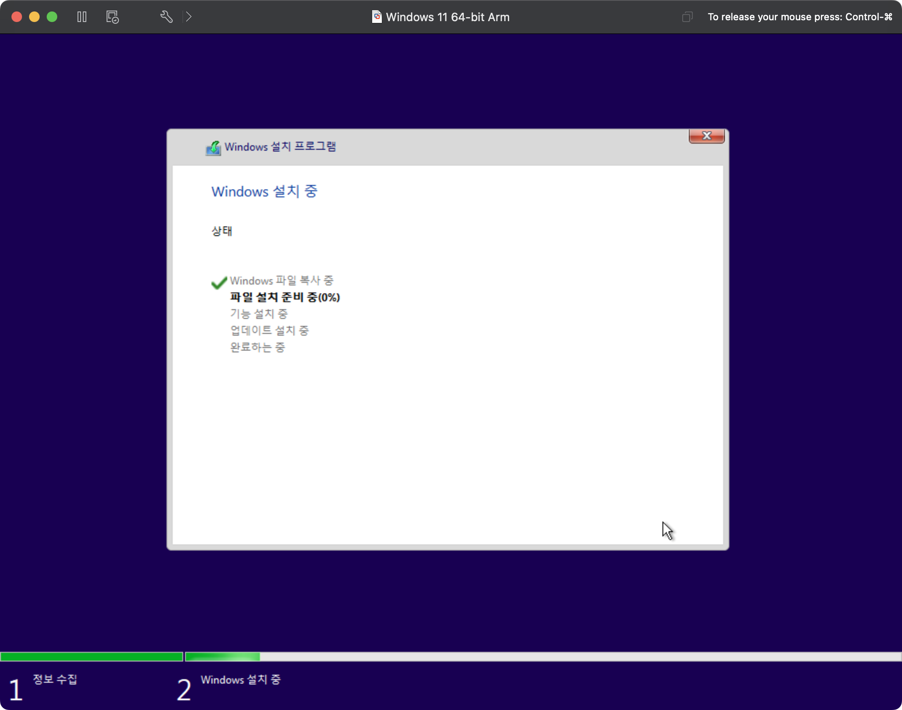The width and height of the screenshot is (902, 710).
Task: Click the Windows 11 64-bit Arm document icon
Action: tap(377, 17)
